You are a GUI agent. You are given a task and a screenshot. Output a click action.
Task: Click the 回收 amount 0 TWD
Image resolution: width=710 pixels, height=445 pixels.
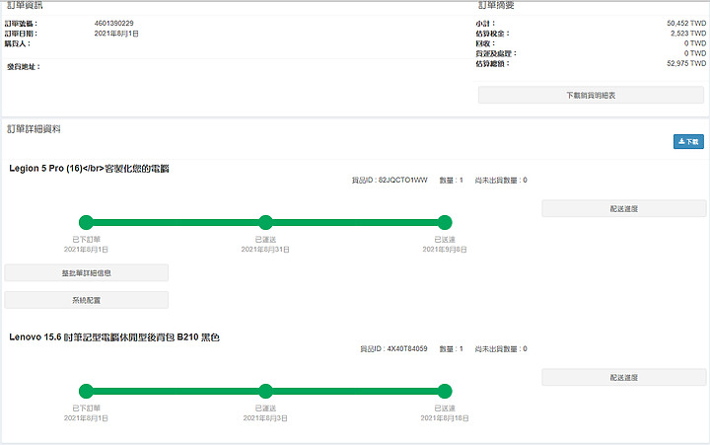pos(695,43)
